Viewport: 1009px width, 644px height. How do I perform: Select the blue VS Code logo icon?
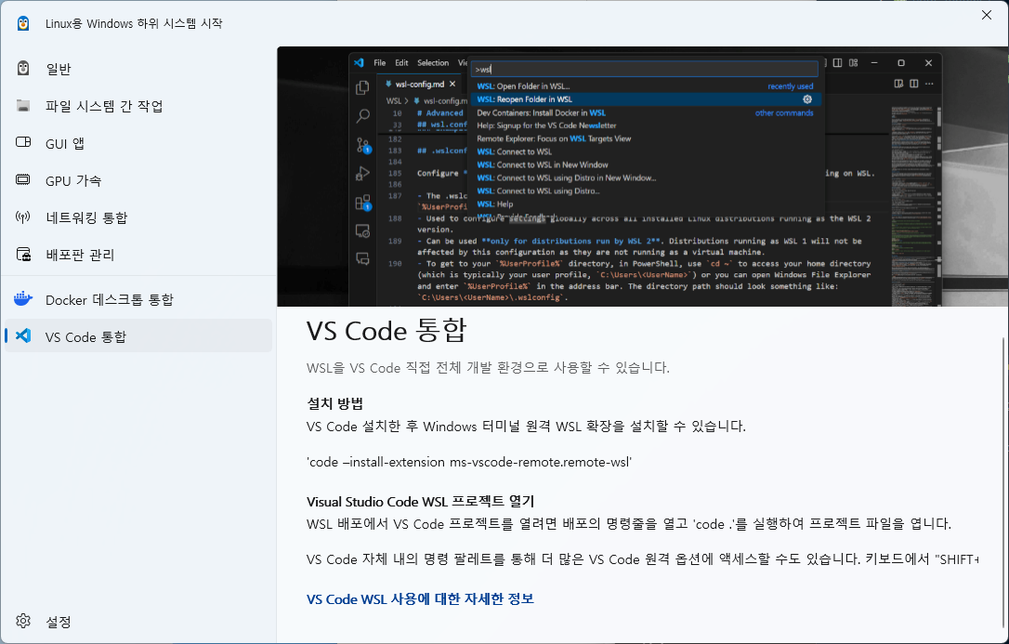[24, 336]
